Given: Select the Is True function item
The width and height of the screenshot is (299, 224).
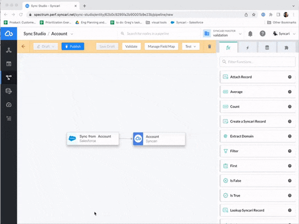Looking at the screenshot, I should point(258,196).
